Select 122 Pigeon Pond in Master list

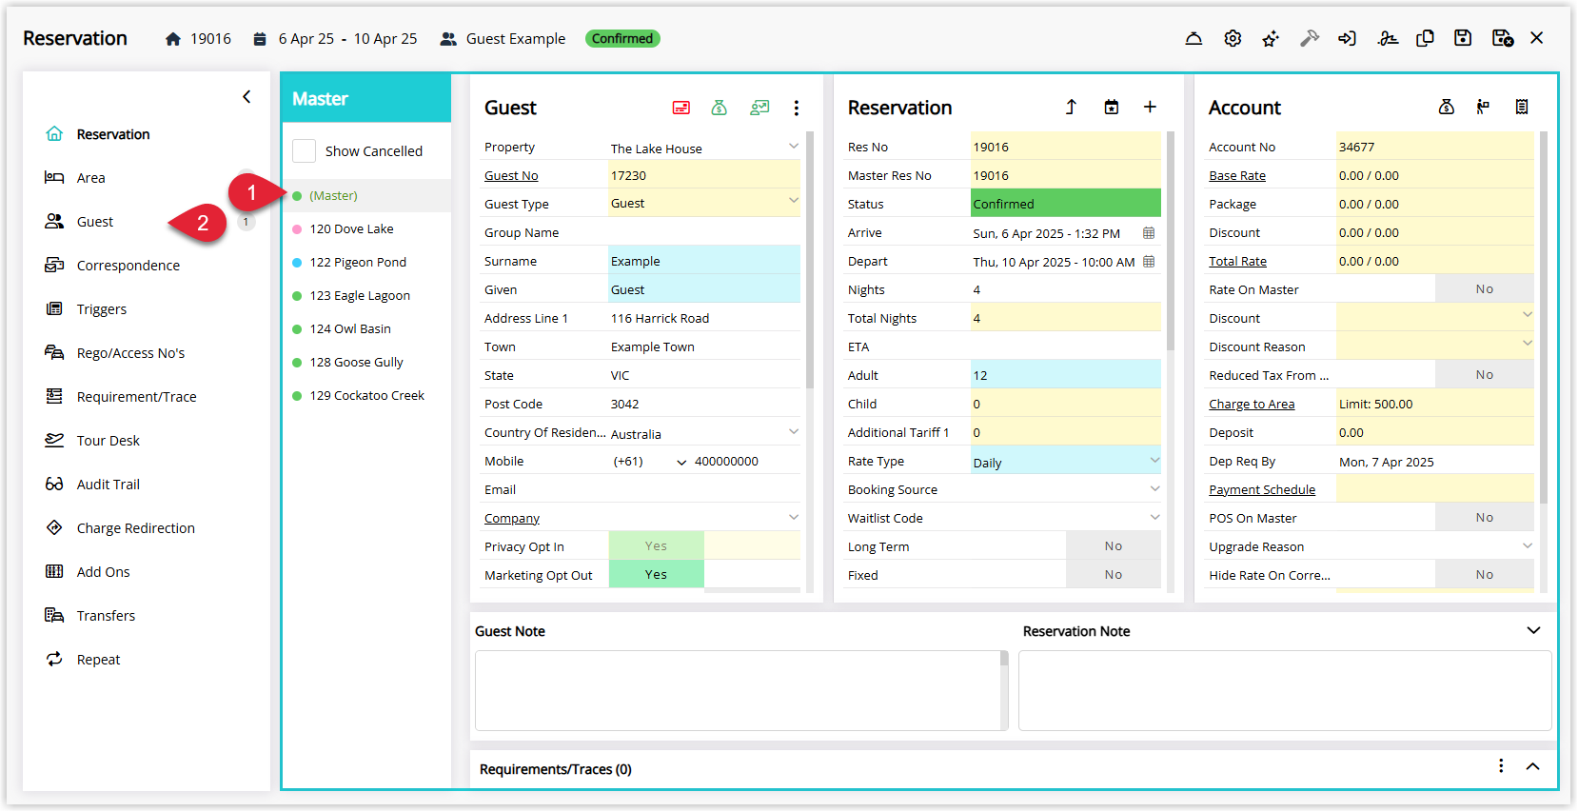coord(358,262)
